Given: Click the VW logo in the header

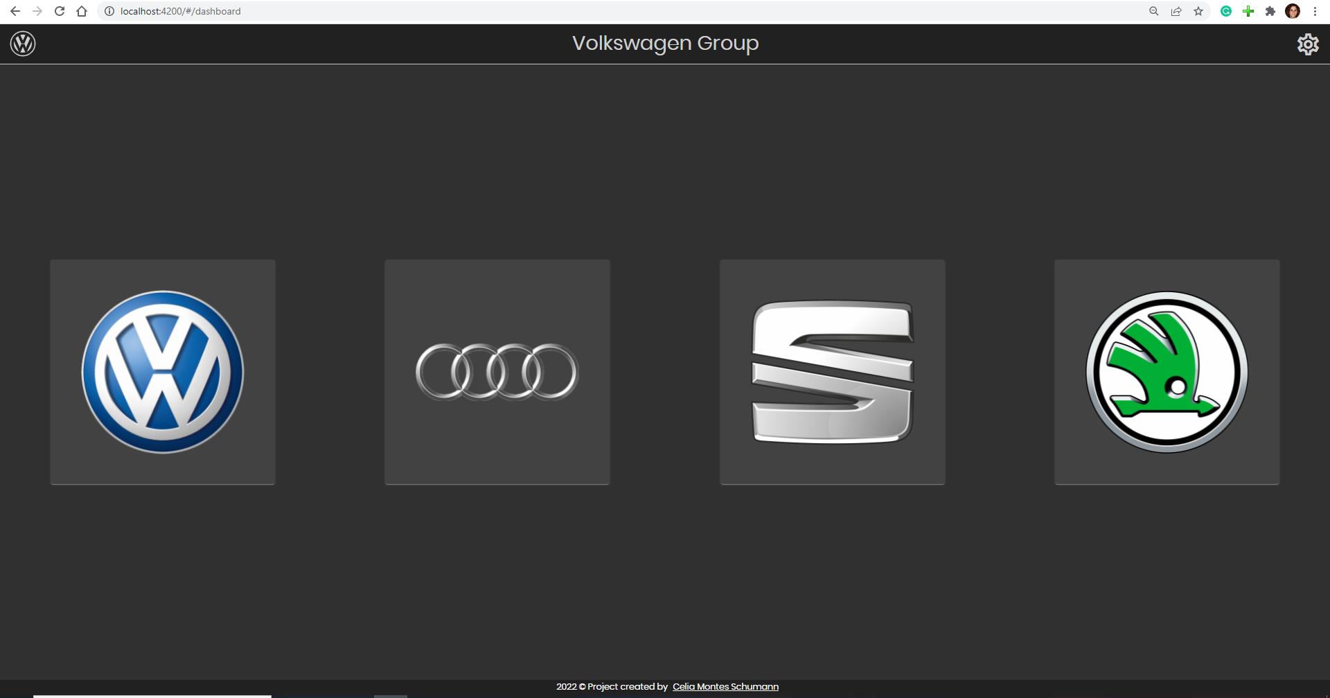Looking at the screenshot, I should click(x=23, y=43).
